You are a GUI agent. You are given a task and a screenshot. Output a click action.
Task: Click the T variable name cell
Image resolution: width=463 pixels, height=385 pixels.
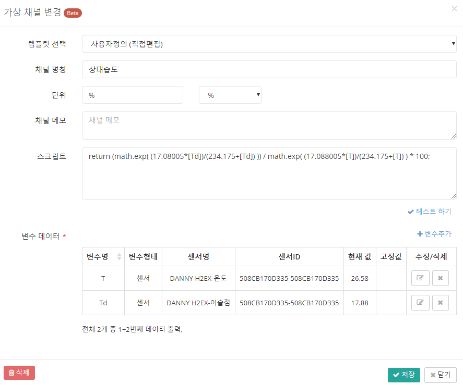point(103,278)
